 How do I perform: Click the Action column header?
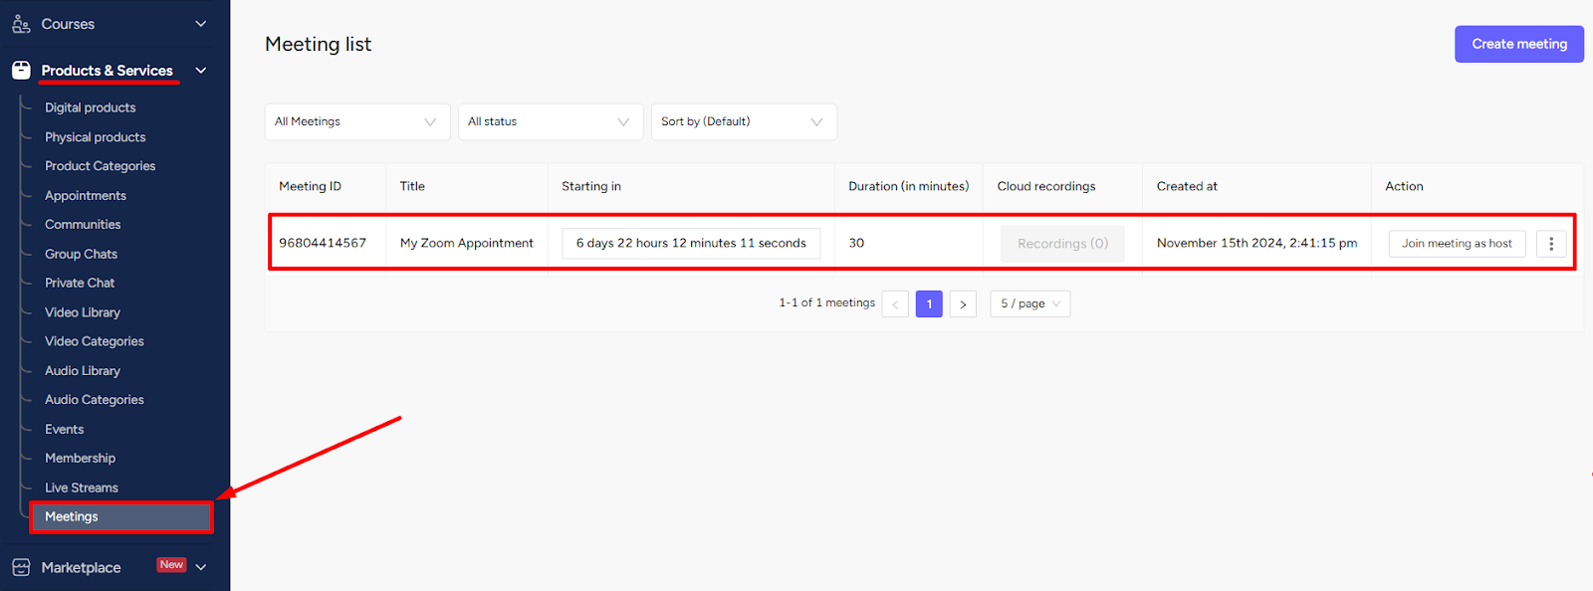[x=1404, y=186]
